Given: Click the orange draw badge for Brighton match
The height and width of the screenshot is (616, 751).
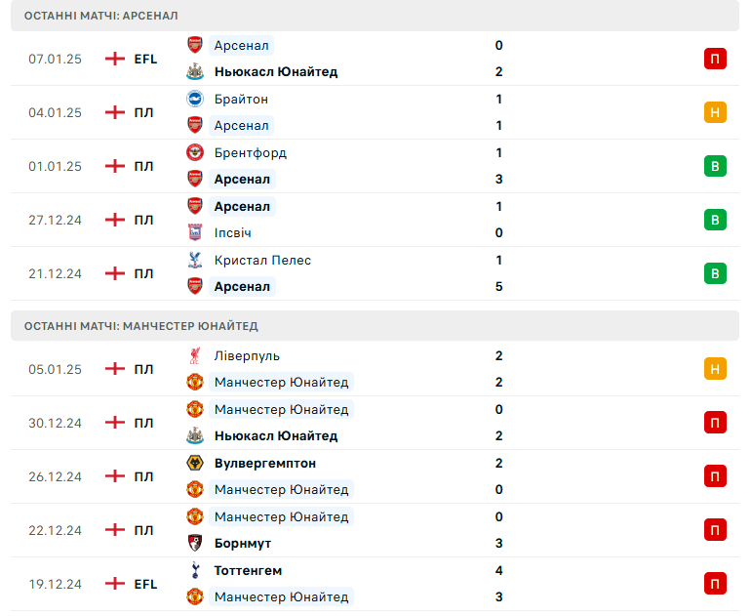Looking at the screenshot, I should pos(715,112).
